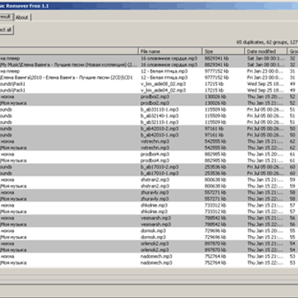Screen dimensions: 298x298
Task: Switch to the result tab
Action: click(6, 17)
